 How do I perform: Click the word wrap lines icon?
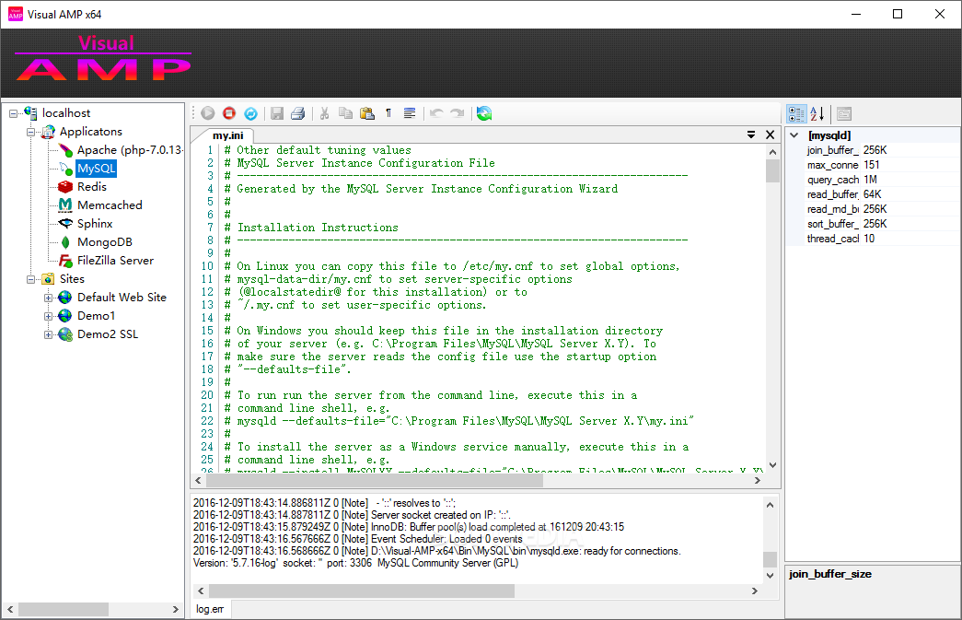tap(410, 113)
